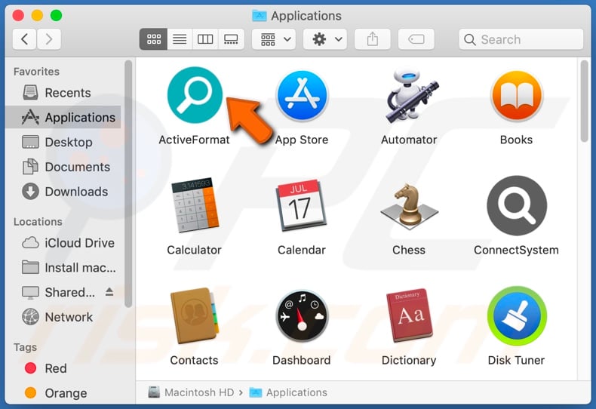Open Downloads in the sidebar
The height and width of the screenshot is (409, 596).
pyautogui.click(x=63, y=192)
